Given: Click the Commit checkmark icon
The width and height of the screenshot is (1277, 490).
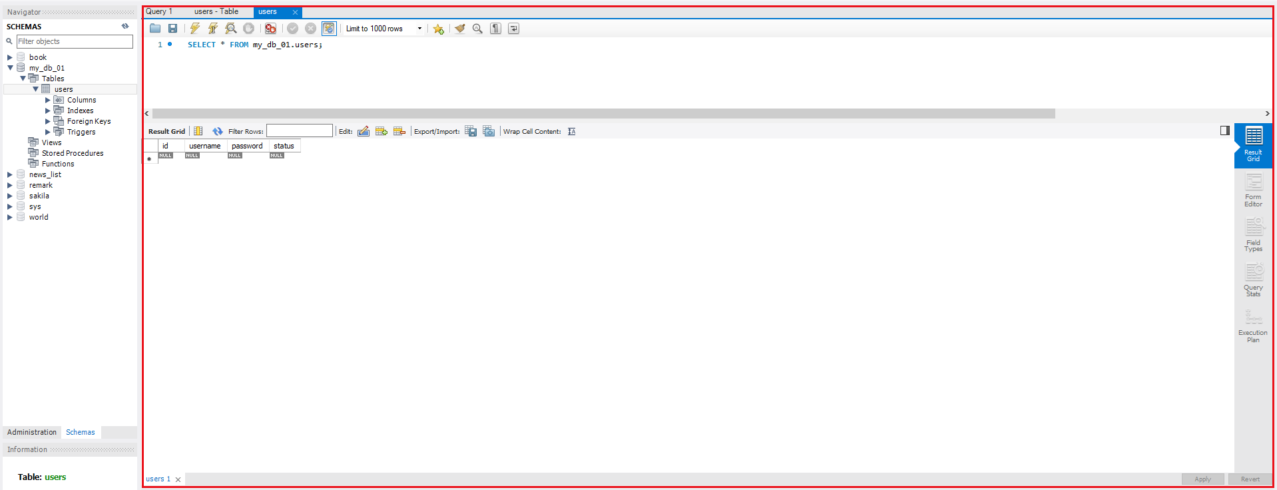Looking at the screenshot, I should coord(292,28).
